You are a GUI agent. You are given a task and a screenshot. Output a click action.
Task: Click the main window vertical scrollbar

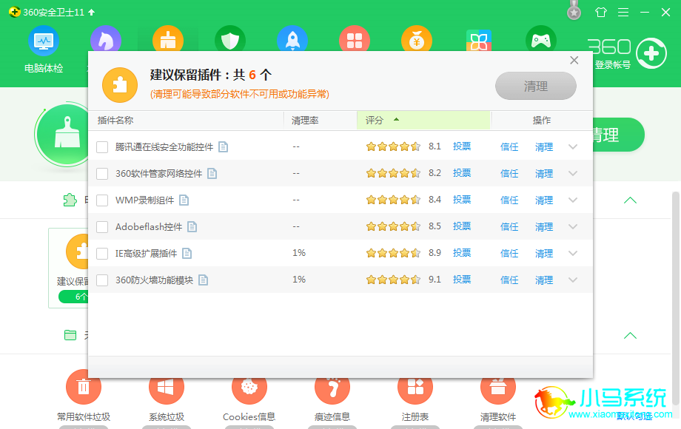pos(676,300)
